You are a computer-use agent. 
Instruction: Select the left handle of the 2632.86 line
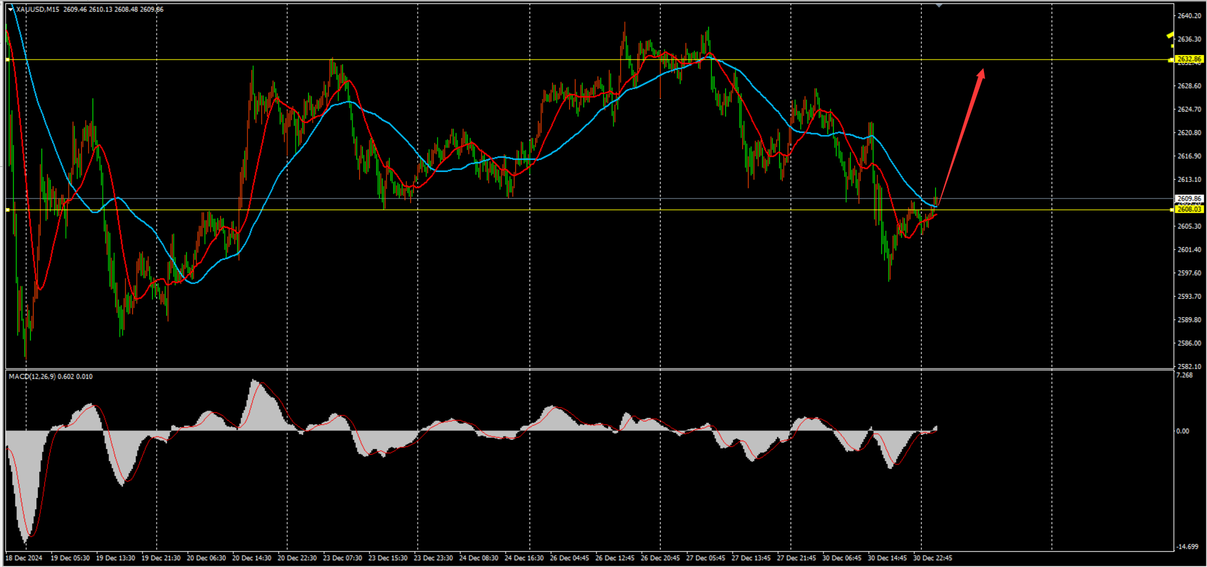click(x=8, y=60)
